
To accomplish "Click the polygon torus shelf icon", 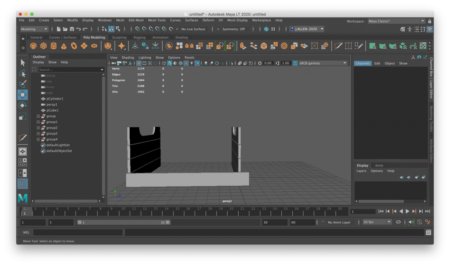I will click(x=74, y=46).
